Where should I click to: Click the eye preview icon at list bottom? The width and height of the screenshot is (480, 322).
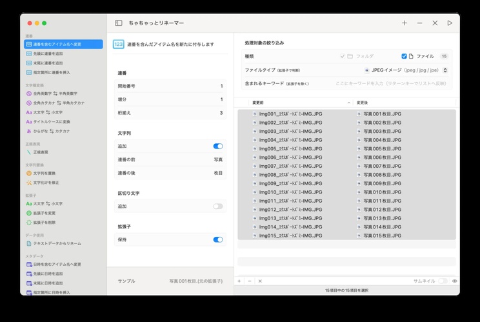(x=455, y=281)
